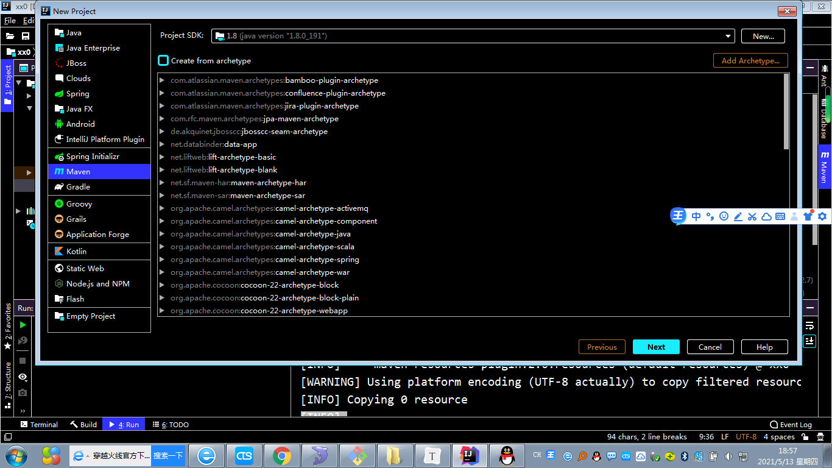Click the LF line separator status entry

(725, 436)
